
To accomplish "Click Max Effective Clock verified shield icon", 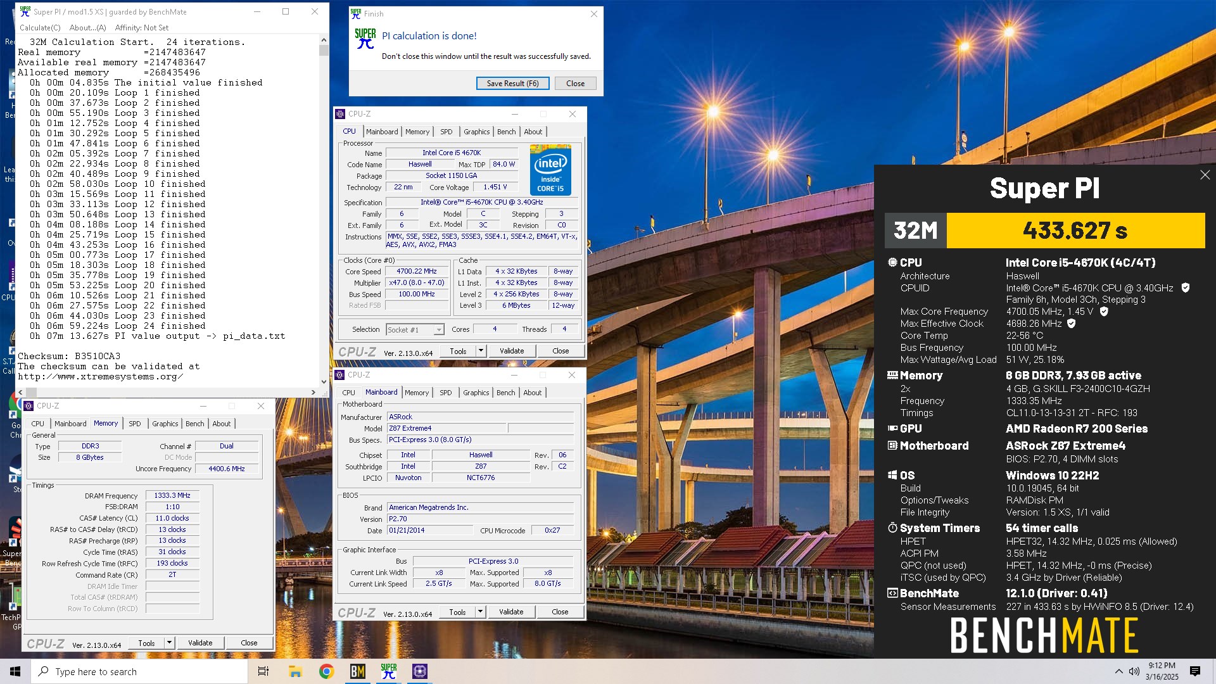I will tap(1072, 324).
